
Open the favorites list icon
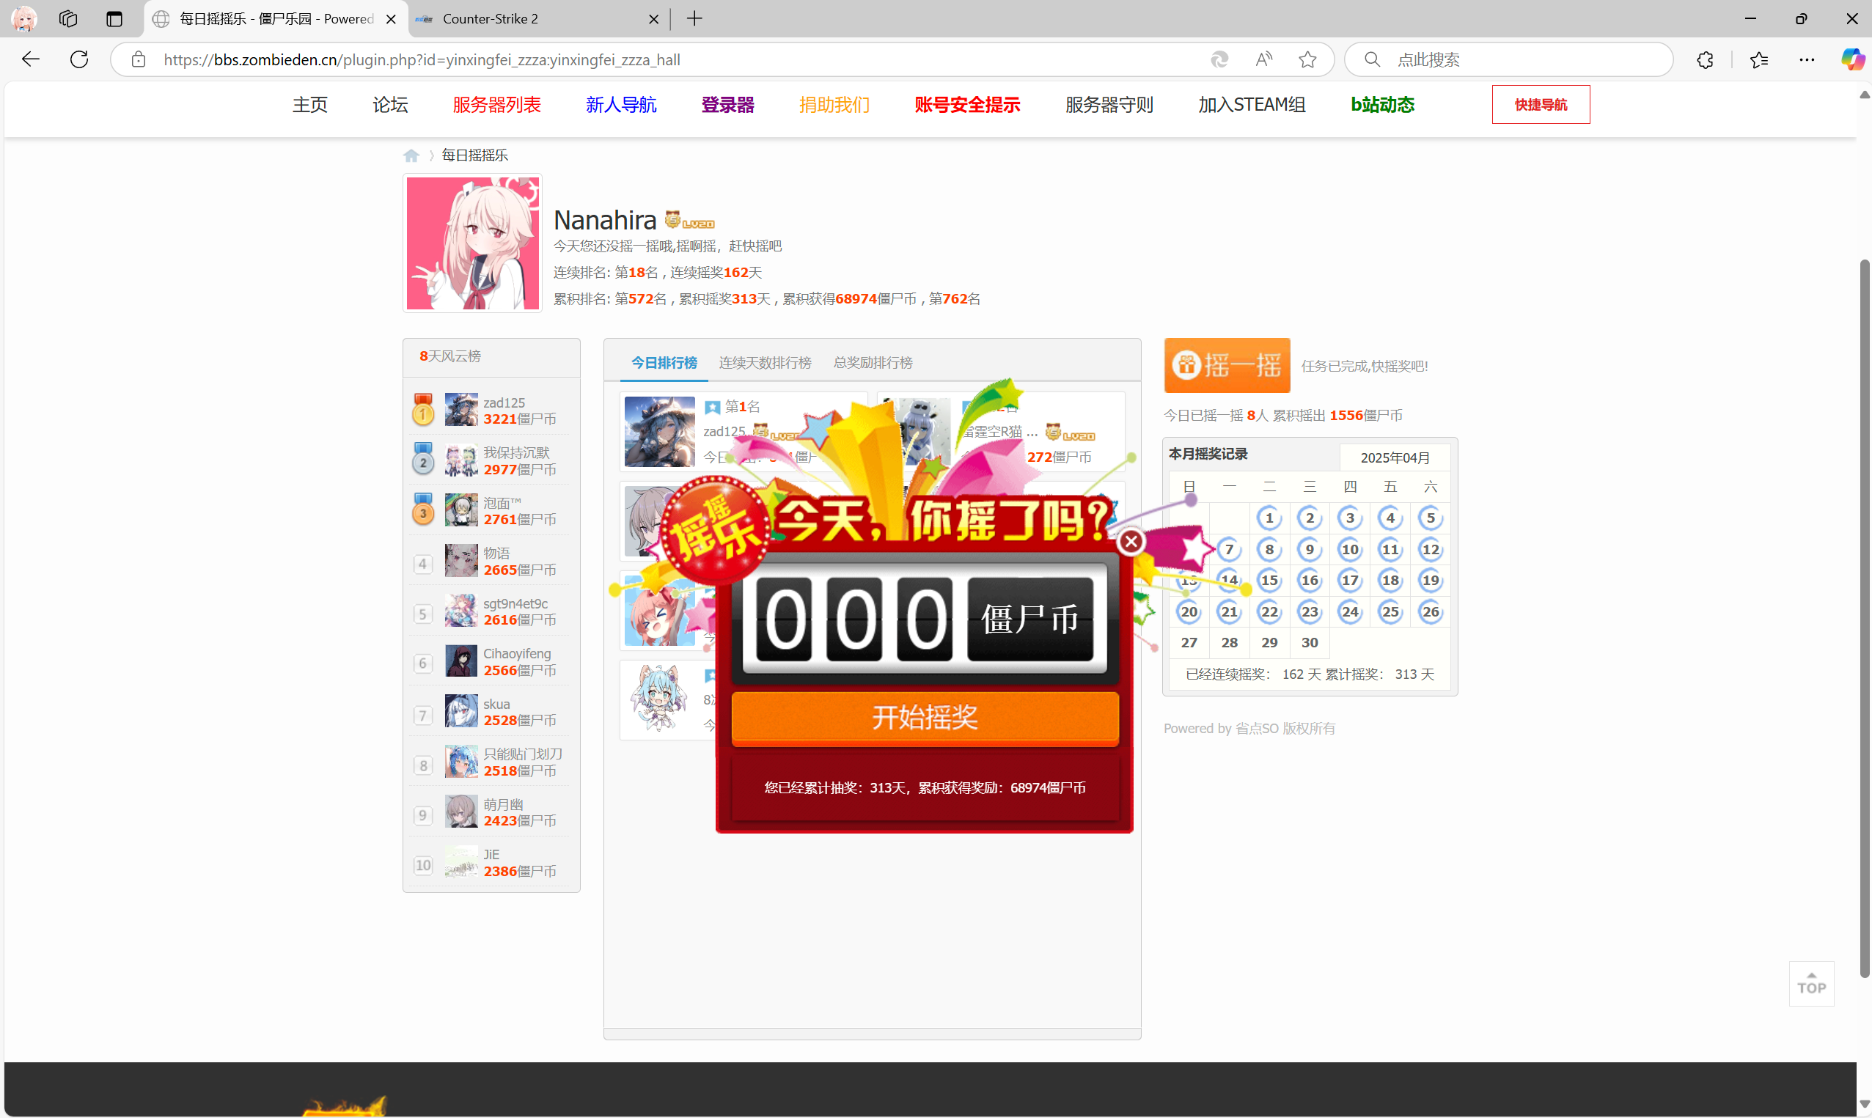coord(1758,59)
